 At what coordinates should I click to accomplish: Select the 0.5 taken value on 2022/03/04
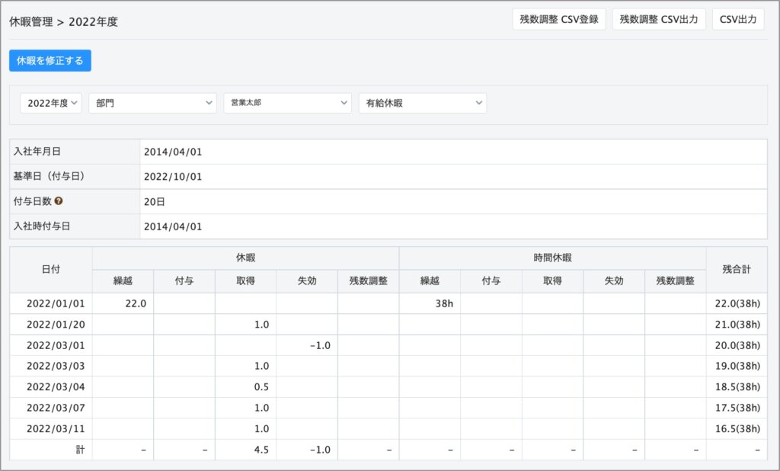261,387
